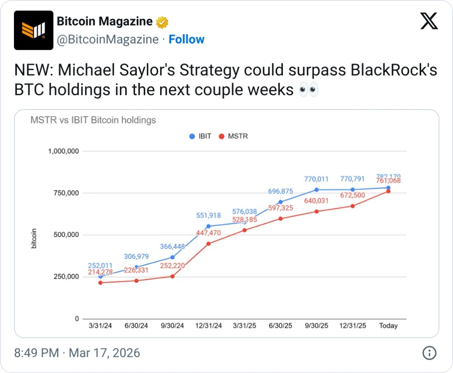Click the @BitcoinMagazine handle
Viewport: 453px width, 373px height.
[x=107, y=40]
